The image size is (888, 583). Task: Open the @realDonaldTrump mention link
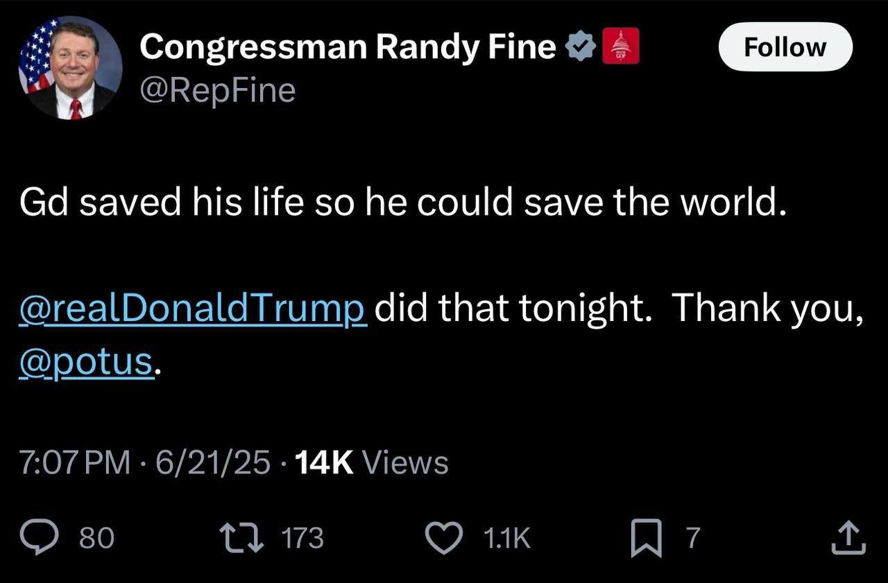tap(192, 307)
